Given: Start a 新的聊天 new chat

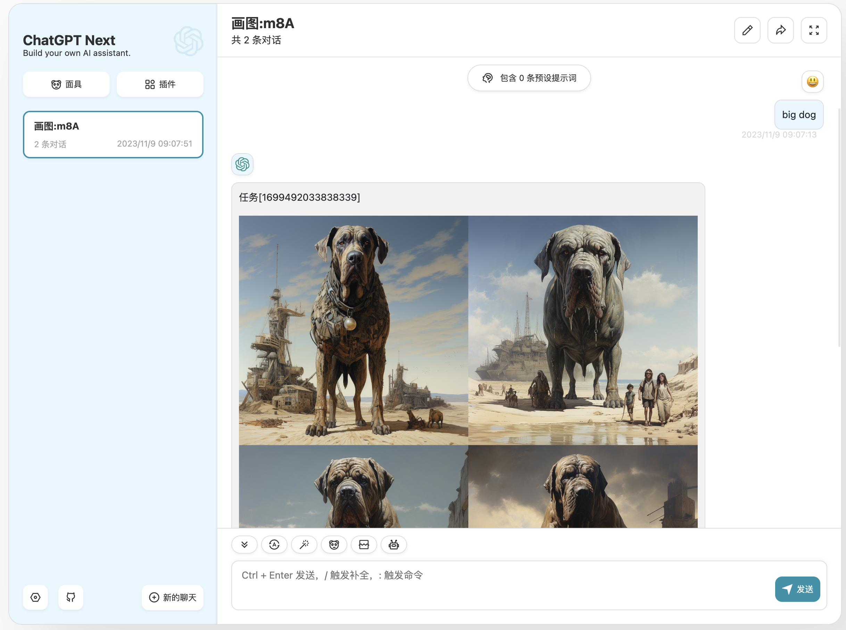Looking at the screenshot, I should click(x=172, y=597).
